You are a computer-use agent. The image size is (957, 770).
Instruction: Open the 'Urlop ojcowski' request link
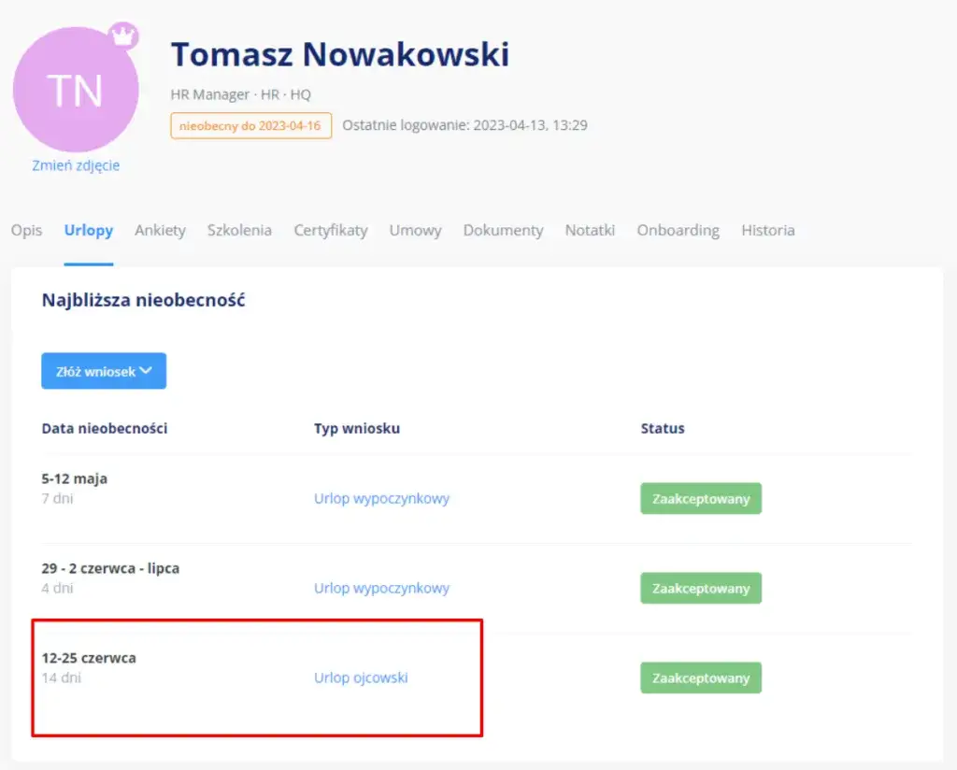(x=361, y=677)
